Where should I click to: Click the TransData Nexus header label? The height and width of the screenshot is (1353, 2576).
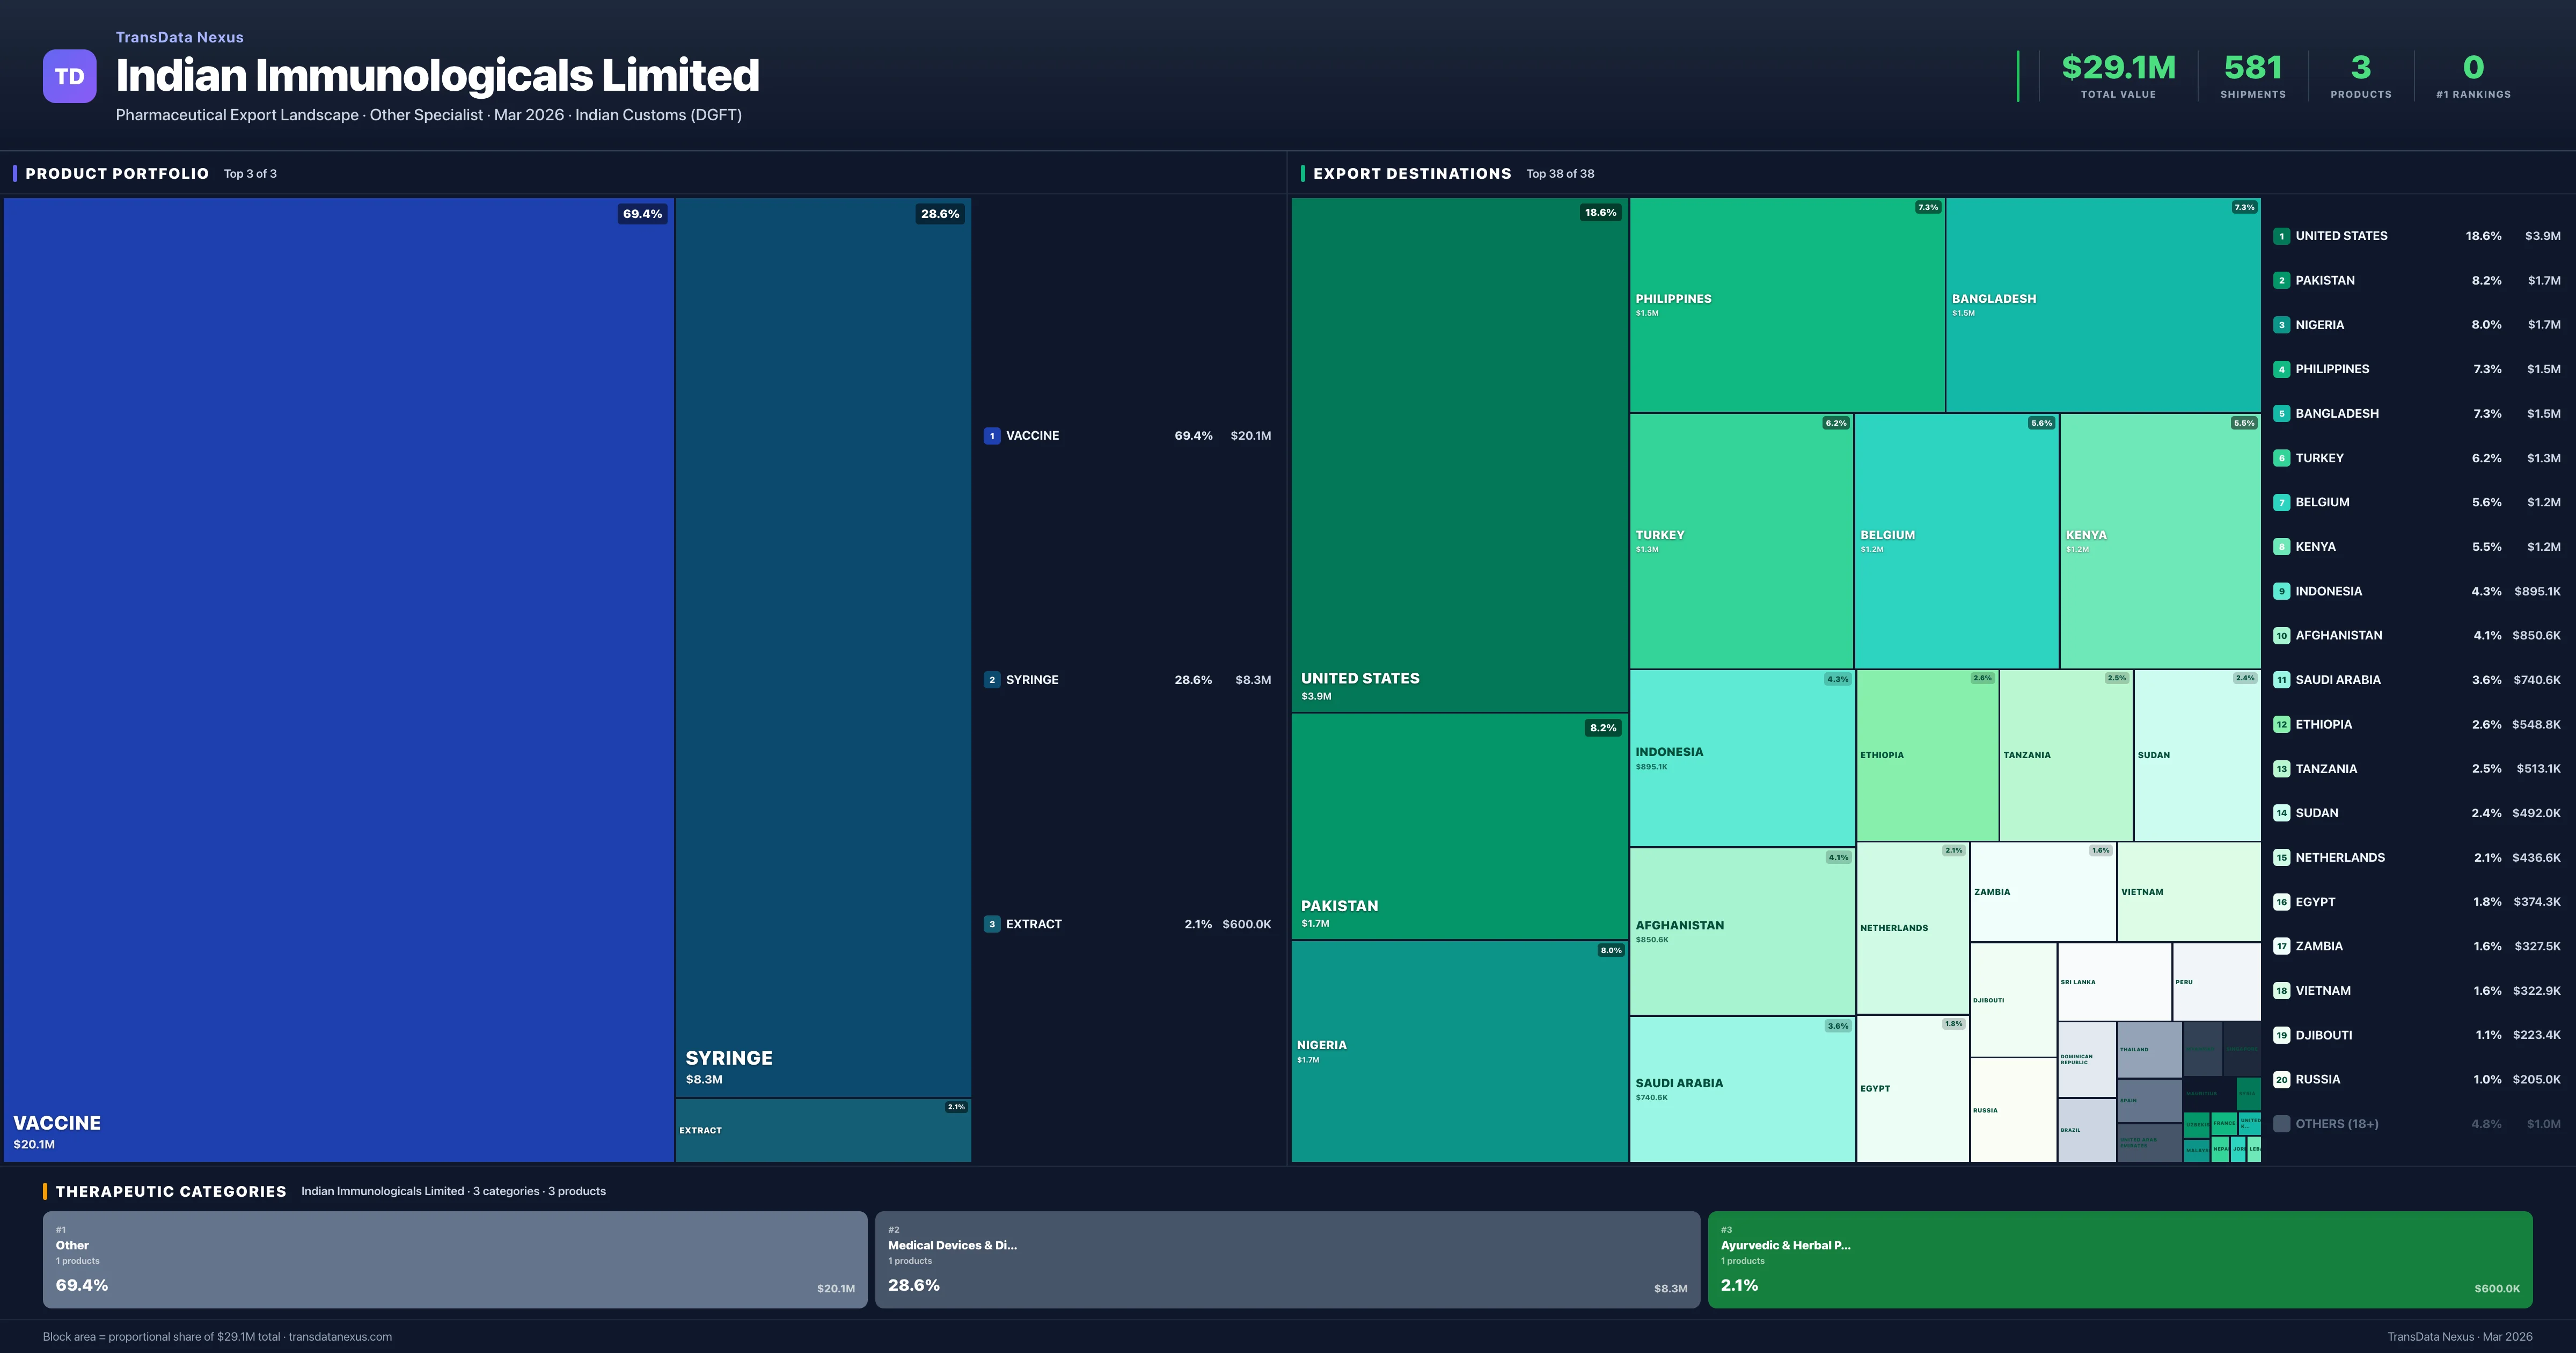coord(179,37)
